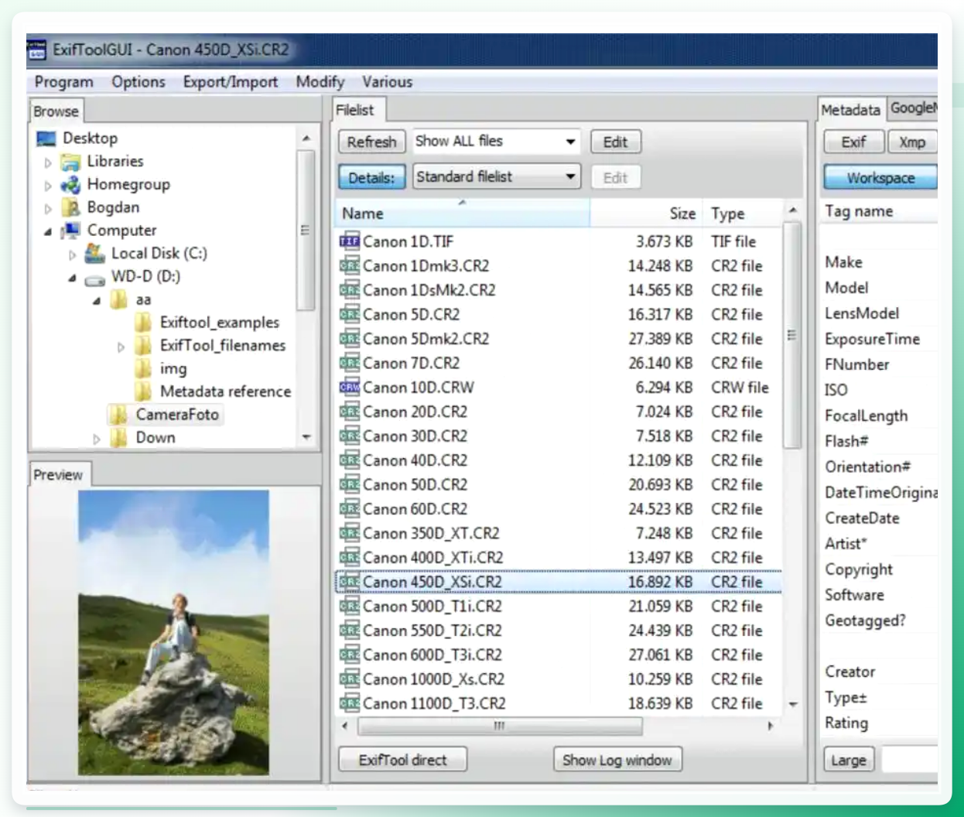Open the Various menu

click(x=387, y=82)
